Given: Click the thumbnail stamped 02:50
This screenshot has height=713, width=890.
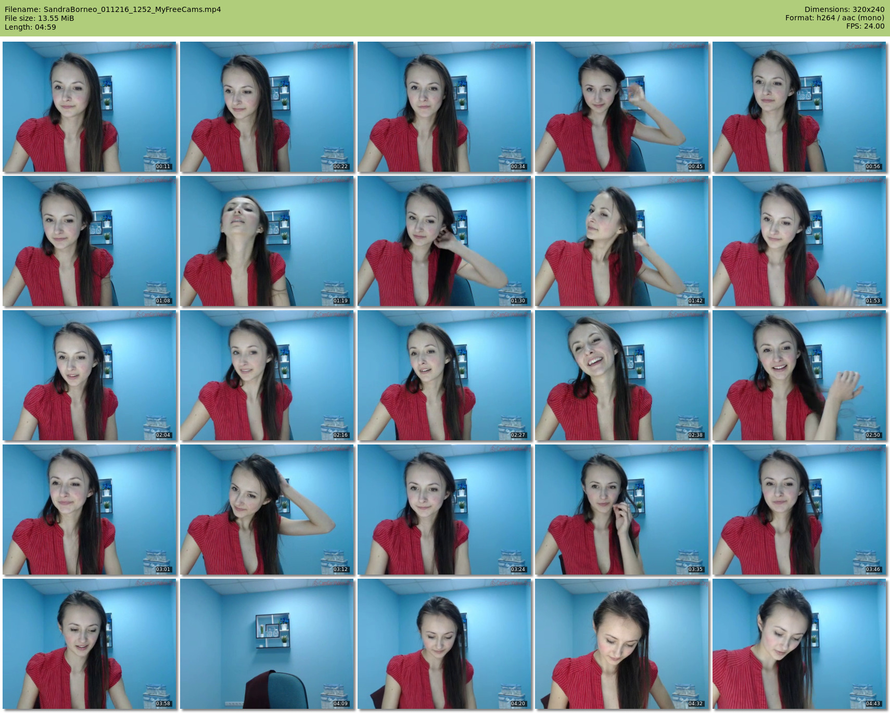Looking at the screenshot, I should tap(799, 375).
